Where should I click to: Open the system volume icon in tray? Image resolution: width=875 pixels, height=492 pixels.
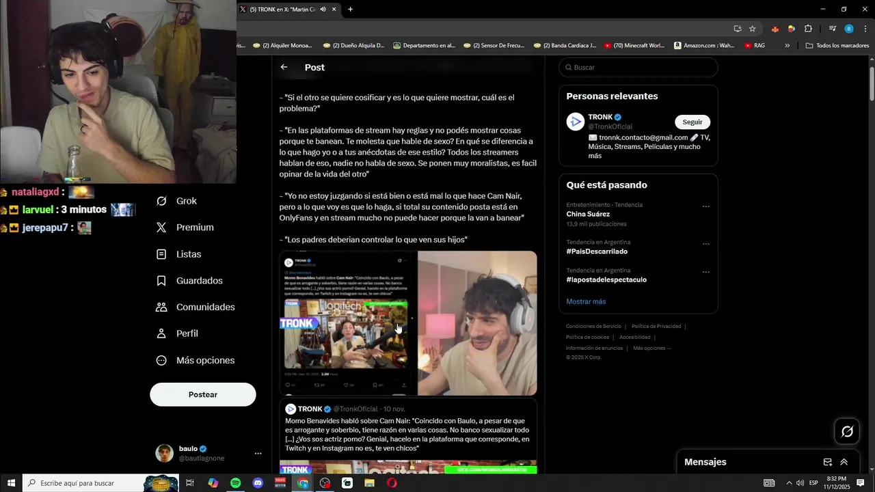tap(800, 483)
